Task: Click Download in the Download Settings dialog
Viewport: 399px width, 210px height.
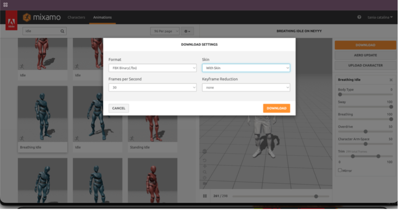Action: [276, 108]
